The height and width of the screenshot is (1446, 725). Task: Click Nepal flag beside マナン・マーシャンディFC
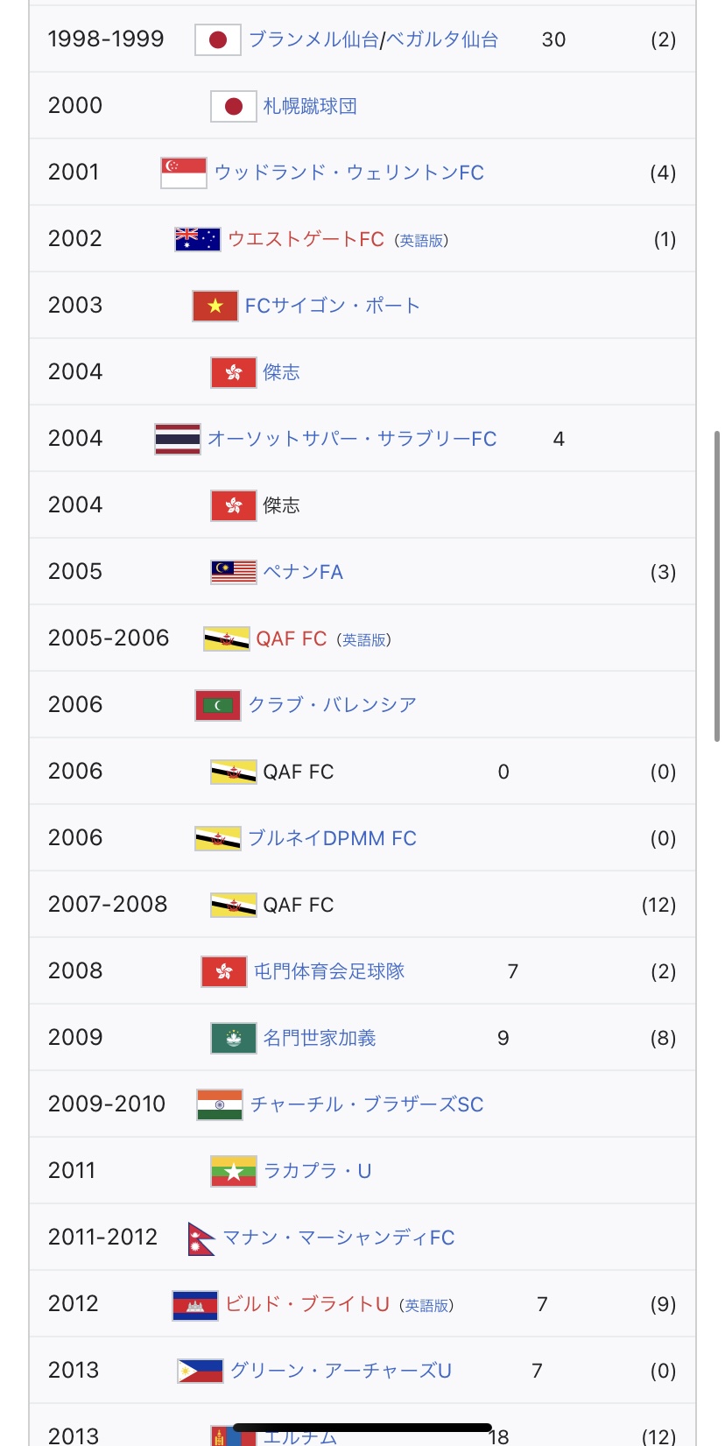pos(202,1238)
